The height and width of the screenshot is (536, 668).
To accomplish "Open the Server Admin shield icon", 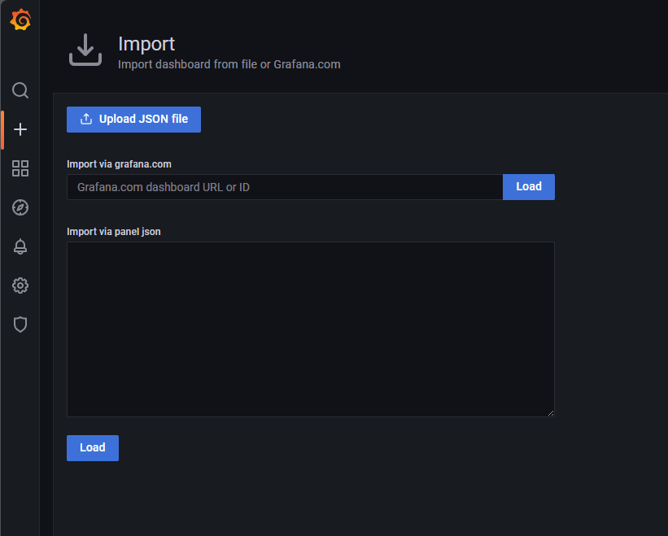I will click(20, 325).
